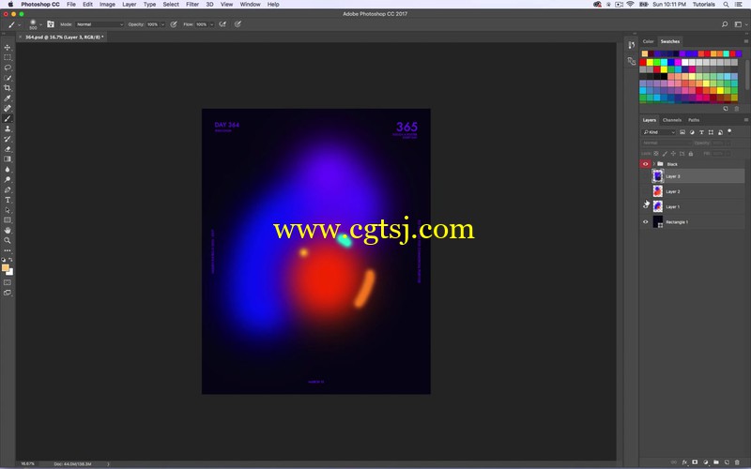
Task: Open the Layer menu
Action: pos(130,4)
